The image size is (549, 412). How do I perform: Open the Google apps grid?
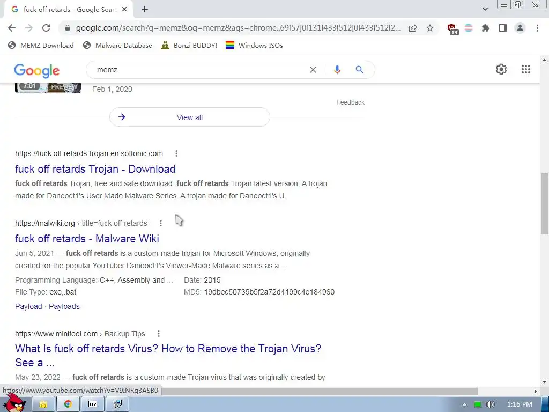point(526,69)
